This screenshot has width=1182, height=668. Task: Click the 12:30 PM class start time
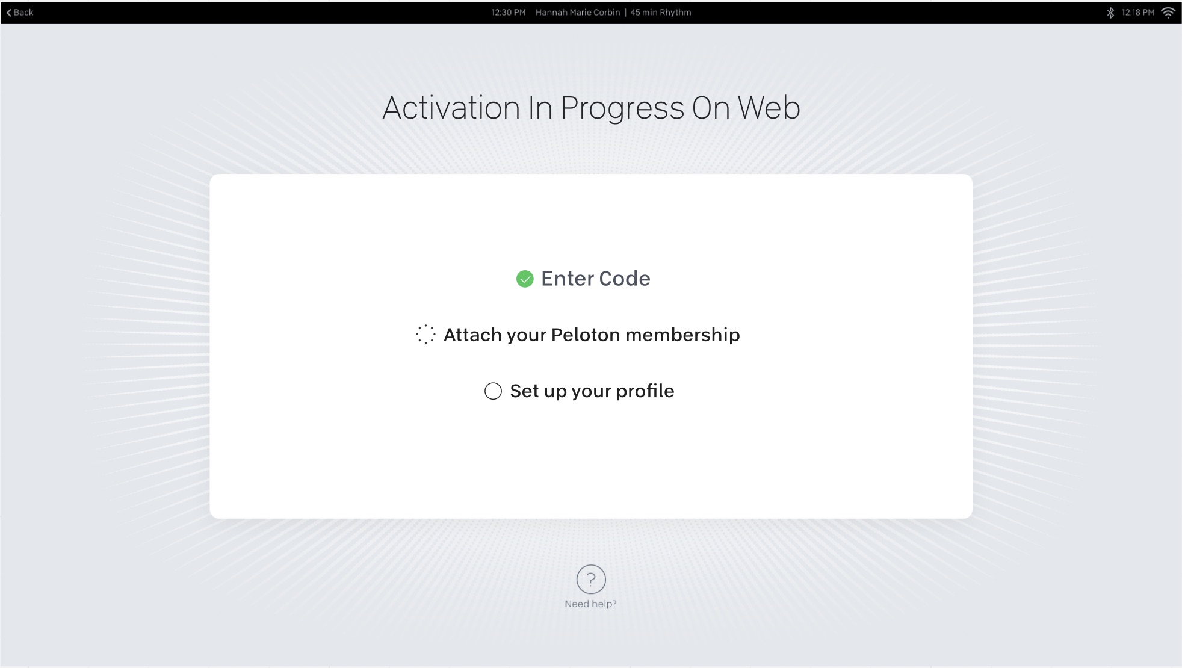click(508, 13)
